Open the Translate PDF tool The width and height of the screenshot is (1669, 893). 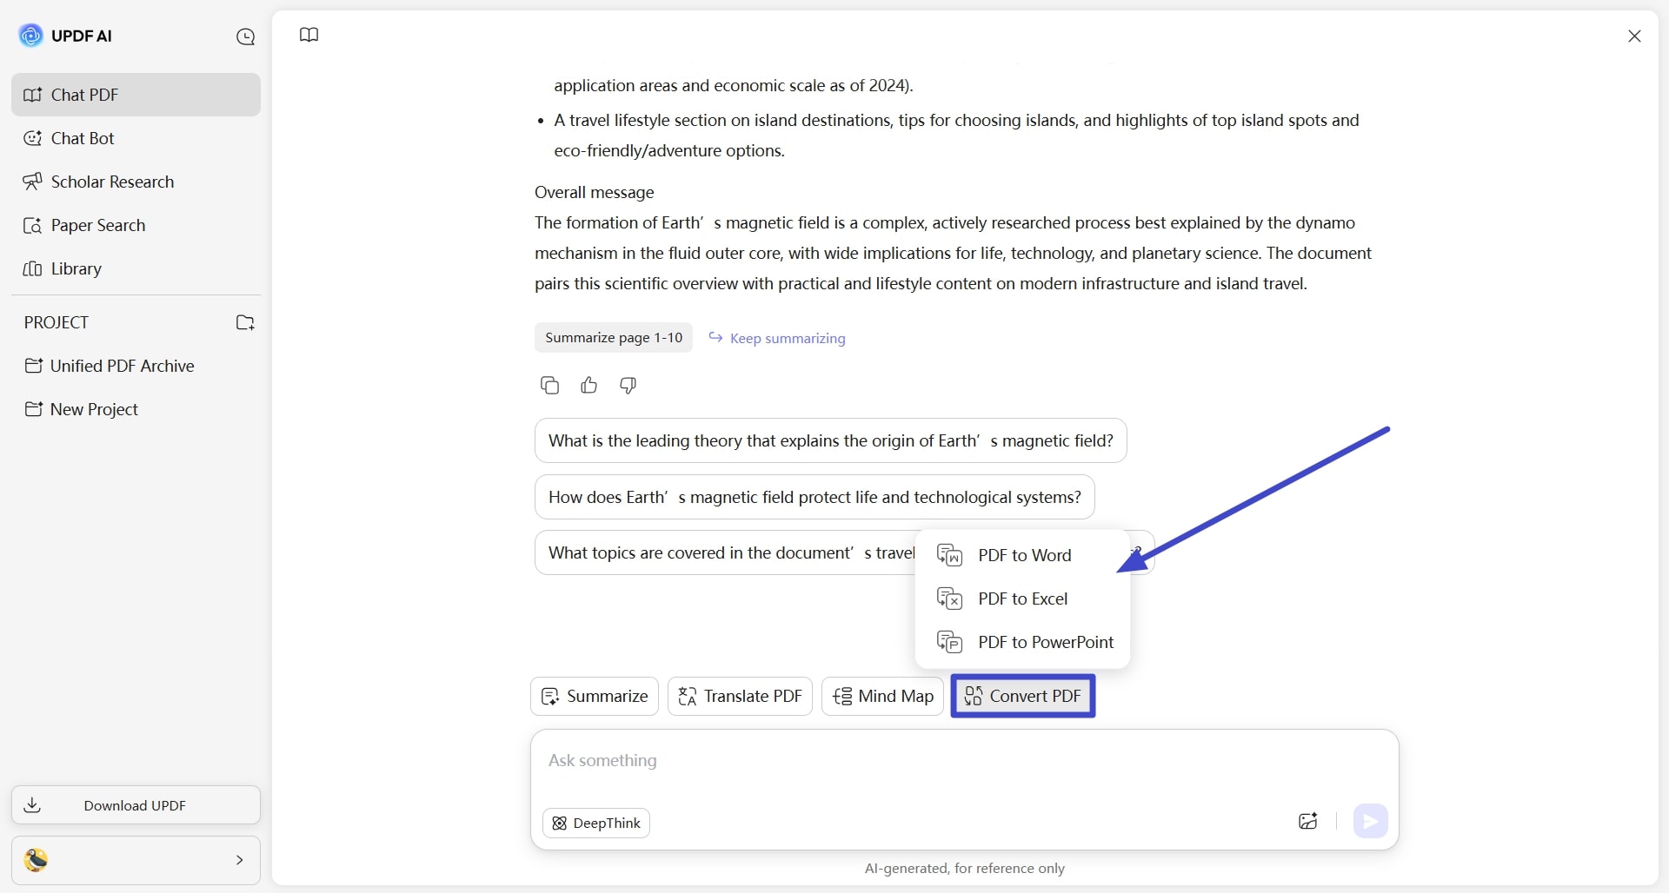739,696
